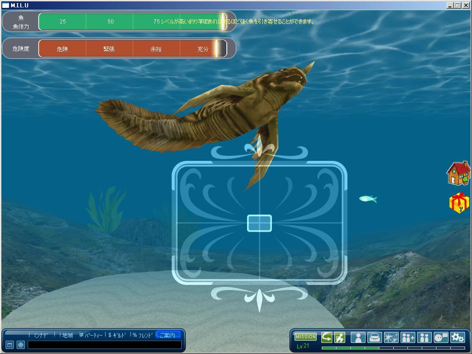Switch to the ミンナデ chat tab

(41, 335)
